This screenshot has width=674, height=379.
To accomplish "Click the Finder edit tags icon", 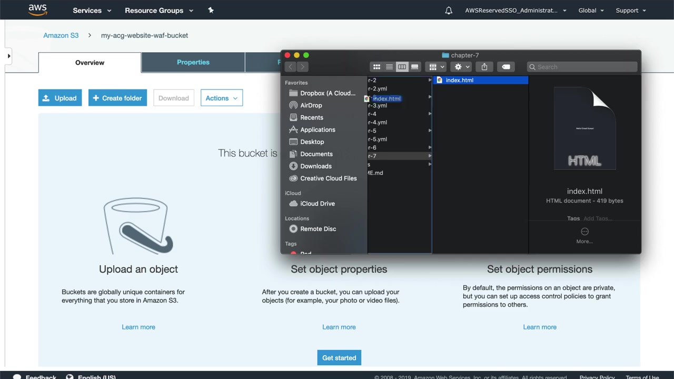I will click(x=506, y=67).
